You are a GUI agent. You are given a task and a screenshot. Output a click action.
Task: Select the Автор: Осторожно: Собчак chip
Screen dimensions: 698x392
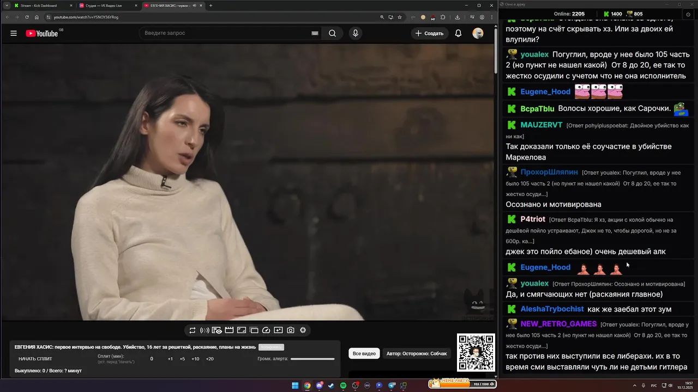pos(417,354)
